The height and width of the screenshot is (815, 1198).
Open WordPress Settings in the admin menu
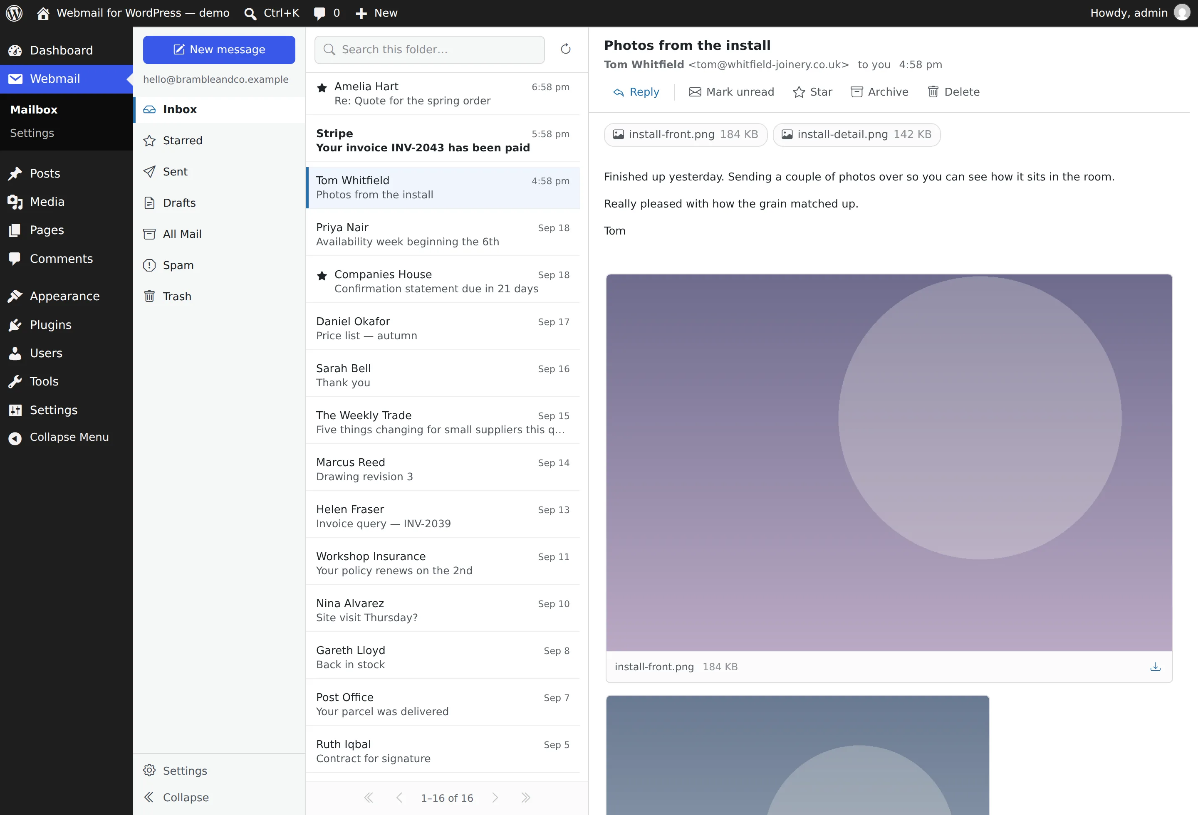(67, 410)
